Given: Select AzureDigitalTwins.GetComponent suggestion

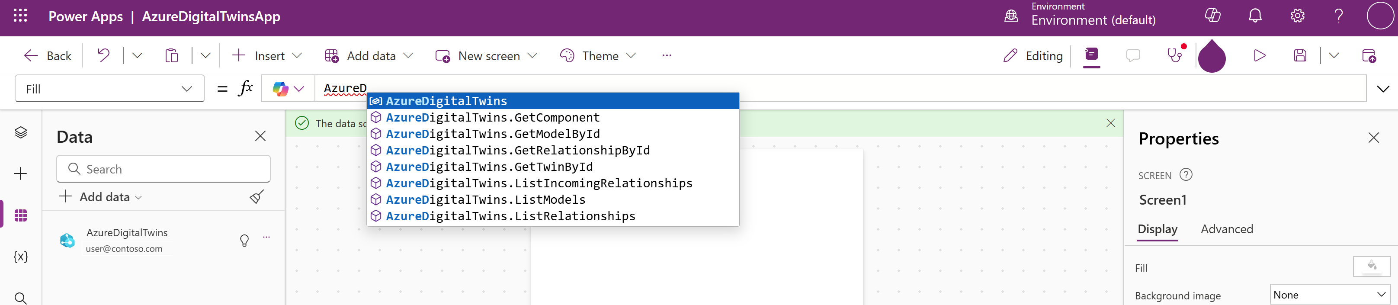Looking at the screenshot, I should (x=553, y=117).
